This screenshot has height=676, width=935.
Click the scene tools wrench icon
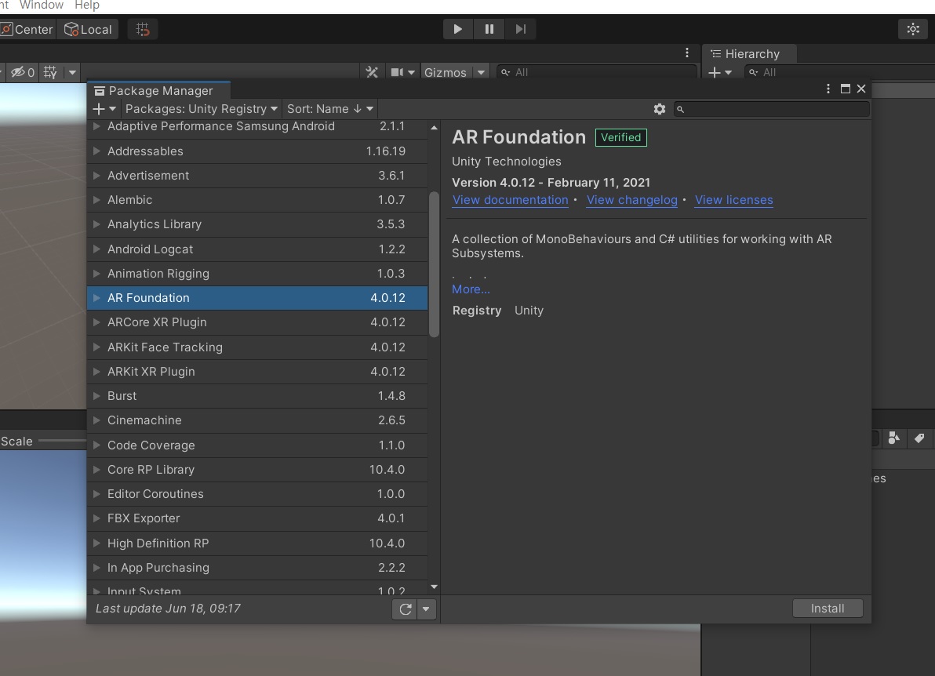coord(372,72)
